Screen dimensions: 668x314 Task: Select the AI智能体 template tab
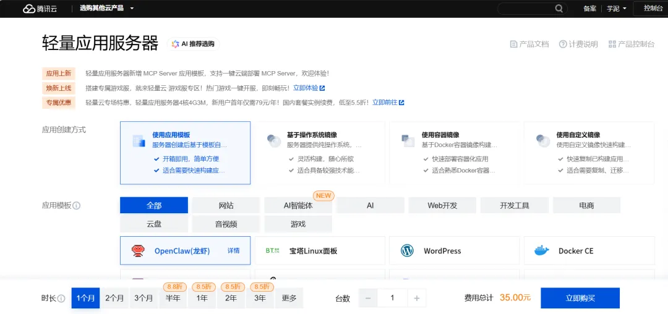(x=298, y=205)
